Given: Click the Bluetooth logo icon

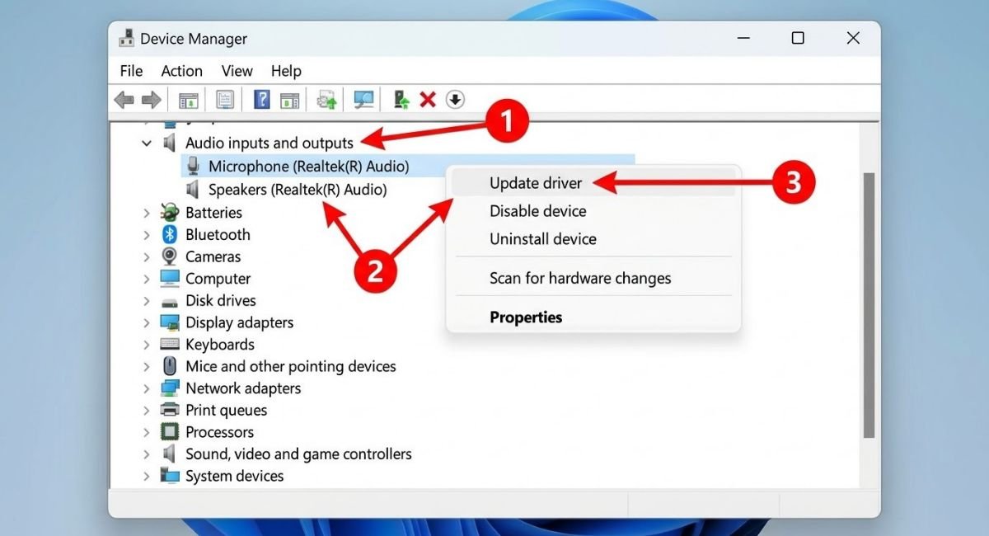Looking at the screenshot, I should [x=170, y=234].
